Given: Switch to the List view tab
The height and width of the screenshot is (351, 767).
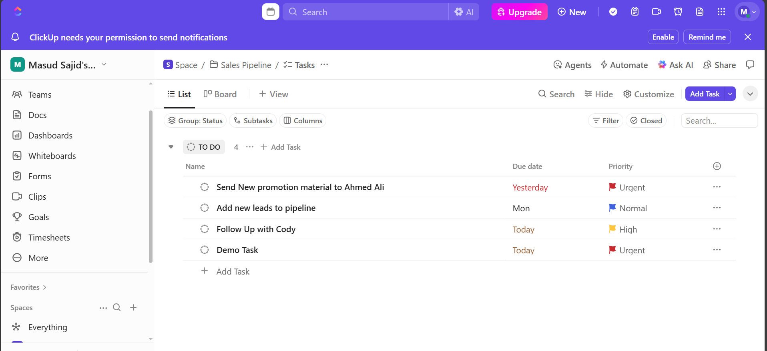Looking at the screenshot, I should click(179, 94).
